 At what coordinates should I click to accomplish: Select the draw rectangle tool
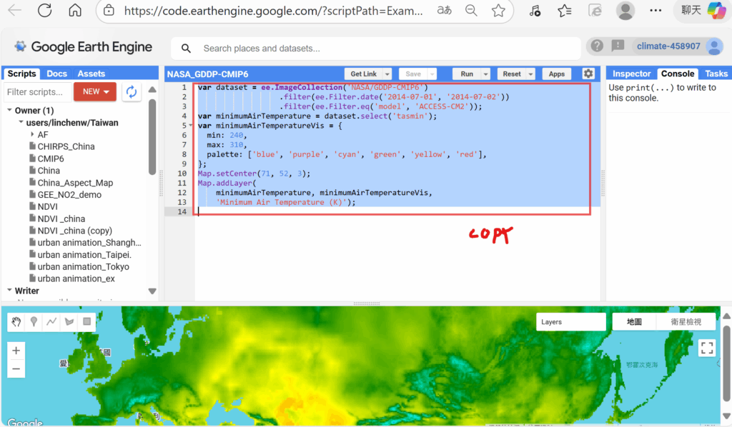pyautogui.click(x=87, y=322)
